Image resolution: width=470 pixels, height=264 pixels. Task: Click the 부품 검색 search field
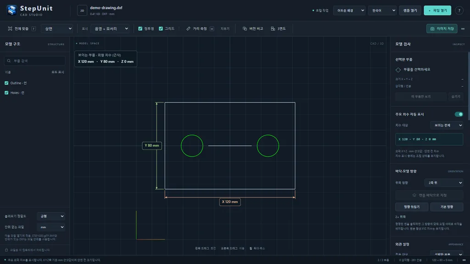pos(35,61)
